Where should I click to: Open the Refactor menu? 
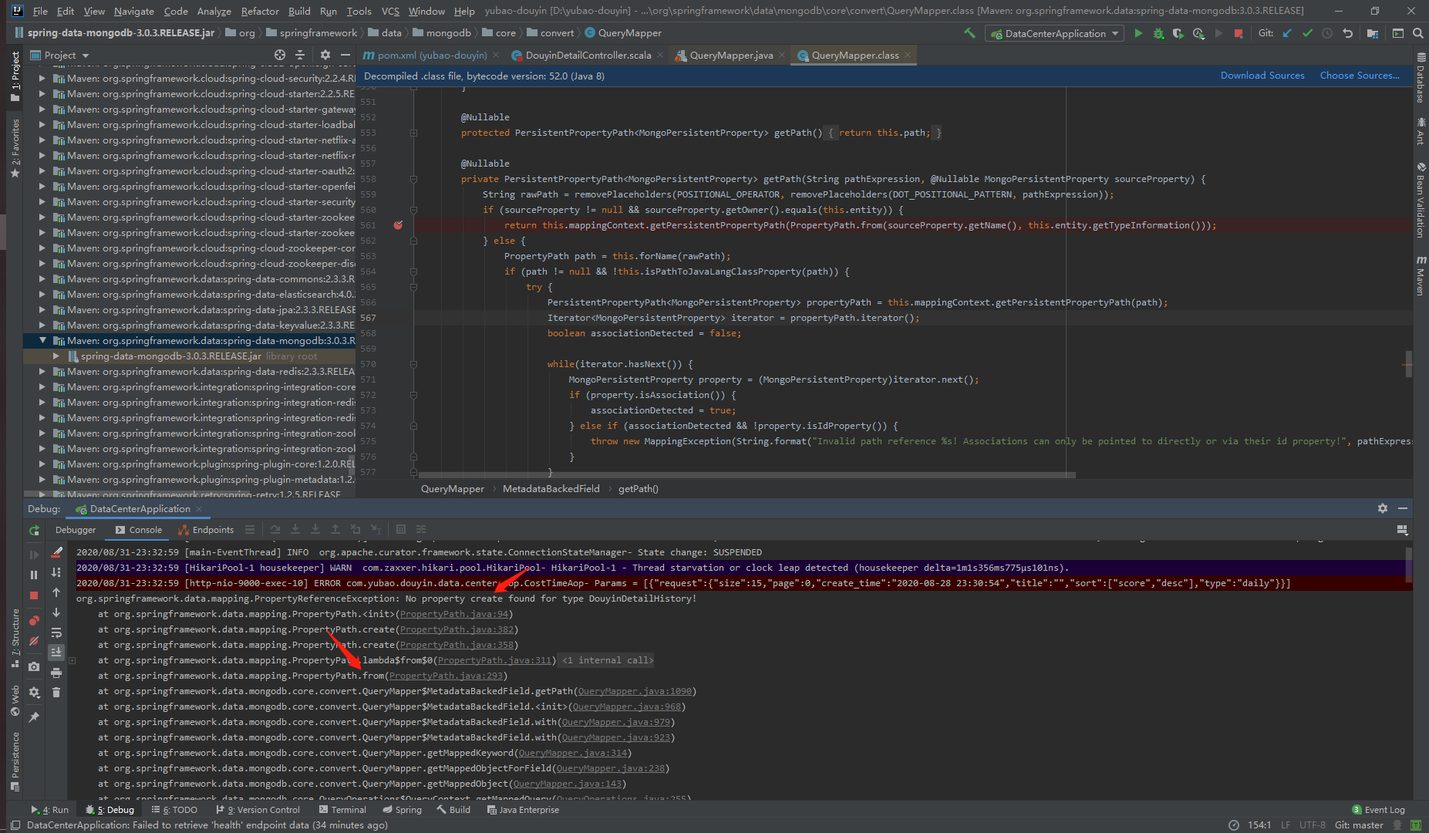click(260, 11)
